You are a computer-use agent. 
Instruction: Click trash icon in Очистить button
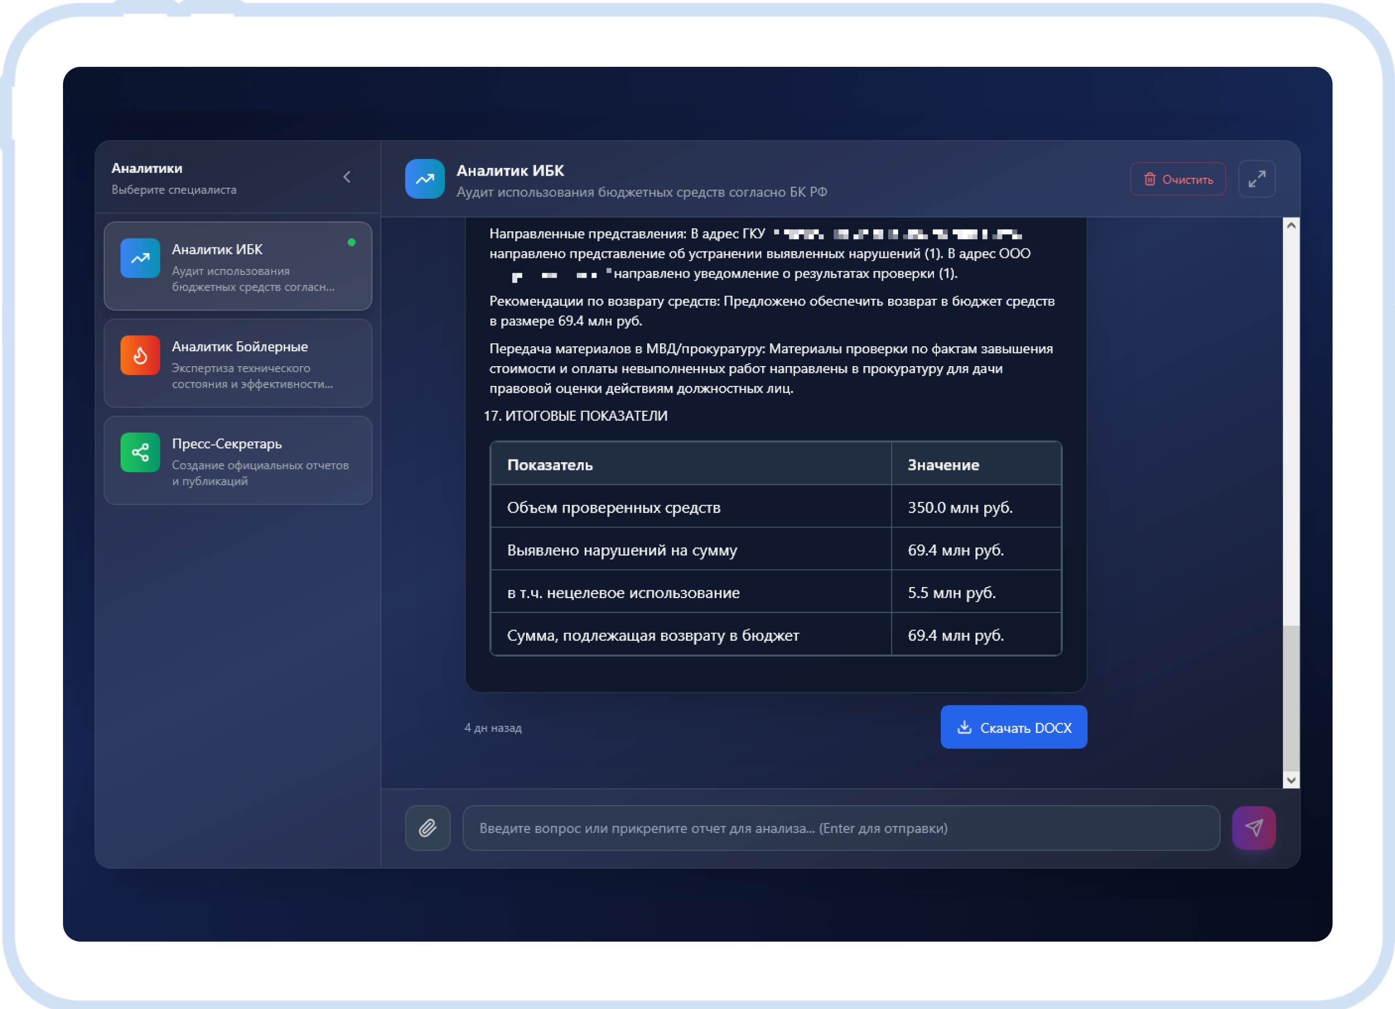click(1149, 179)
